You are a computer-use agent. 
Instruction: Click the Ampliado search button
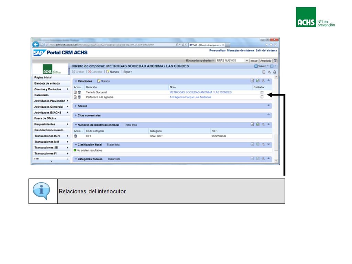[x=266, y=60]
